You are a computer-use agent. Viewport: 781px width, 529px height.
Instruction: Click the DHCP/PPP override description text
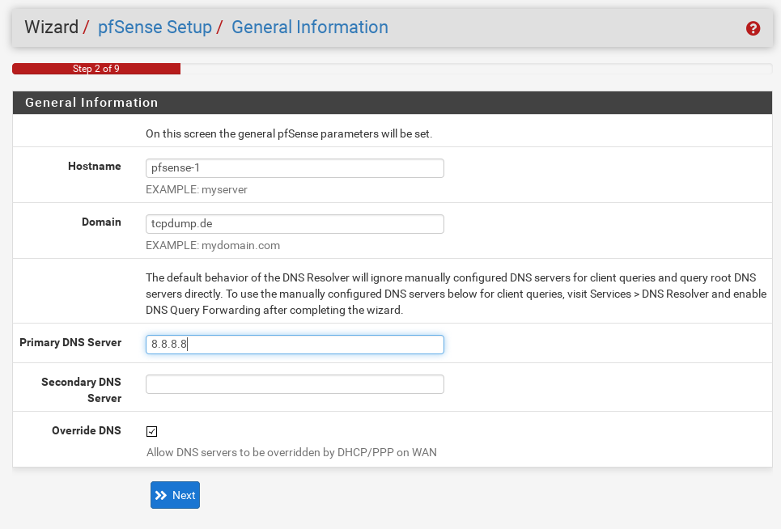(x=292, y=452)
